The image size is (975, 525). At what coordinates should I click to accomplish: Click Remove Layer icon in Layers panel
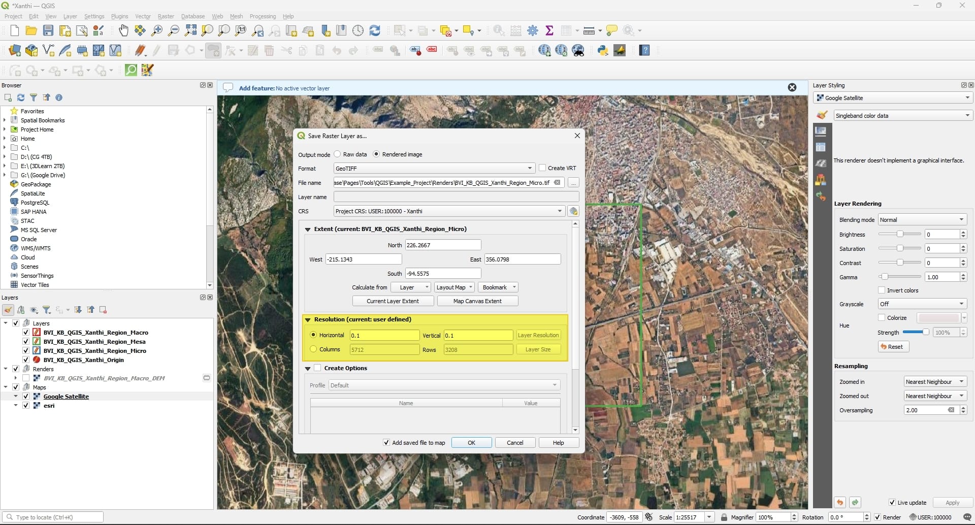[x=103, y=310]
